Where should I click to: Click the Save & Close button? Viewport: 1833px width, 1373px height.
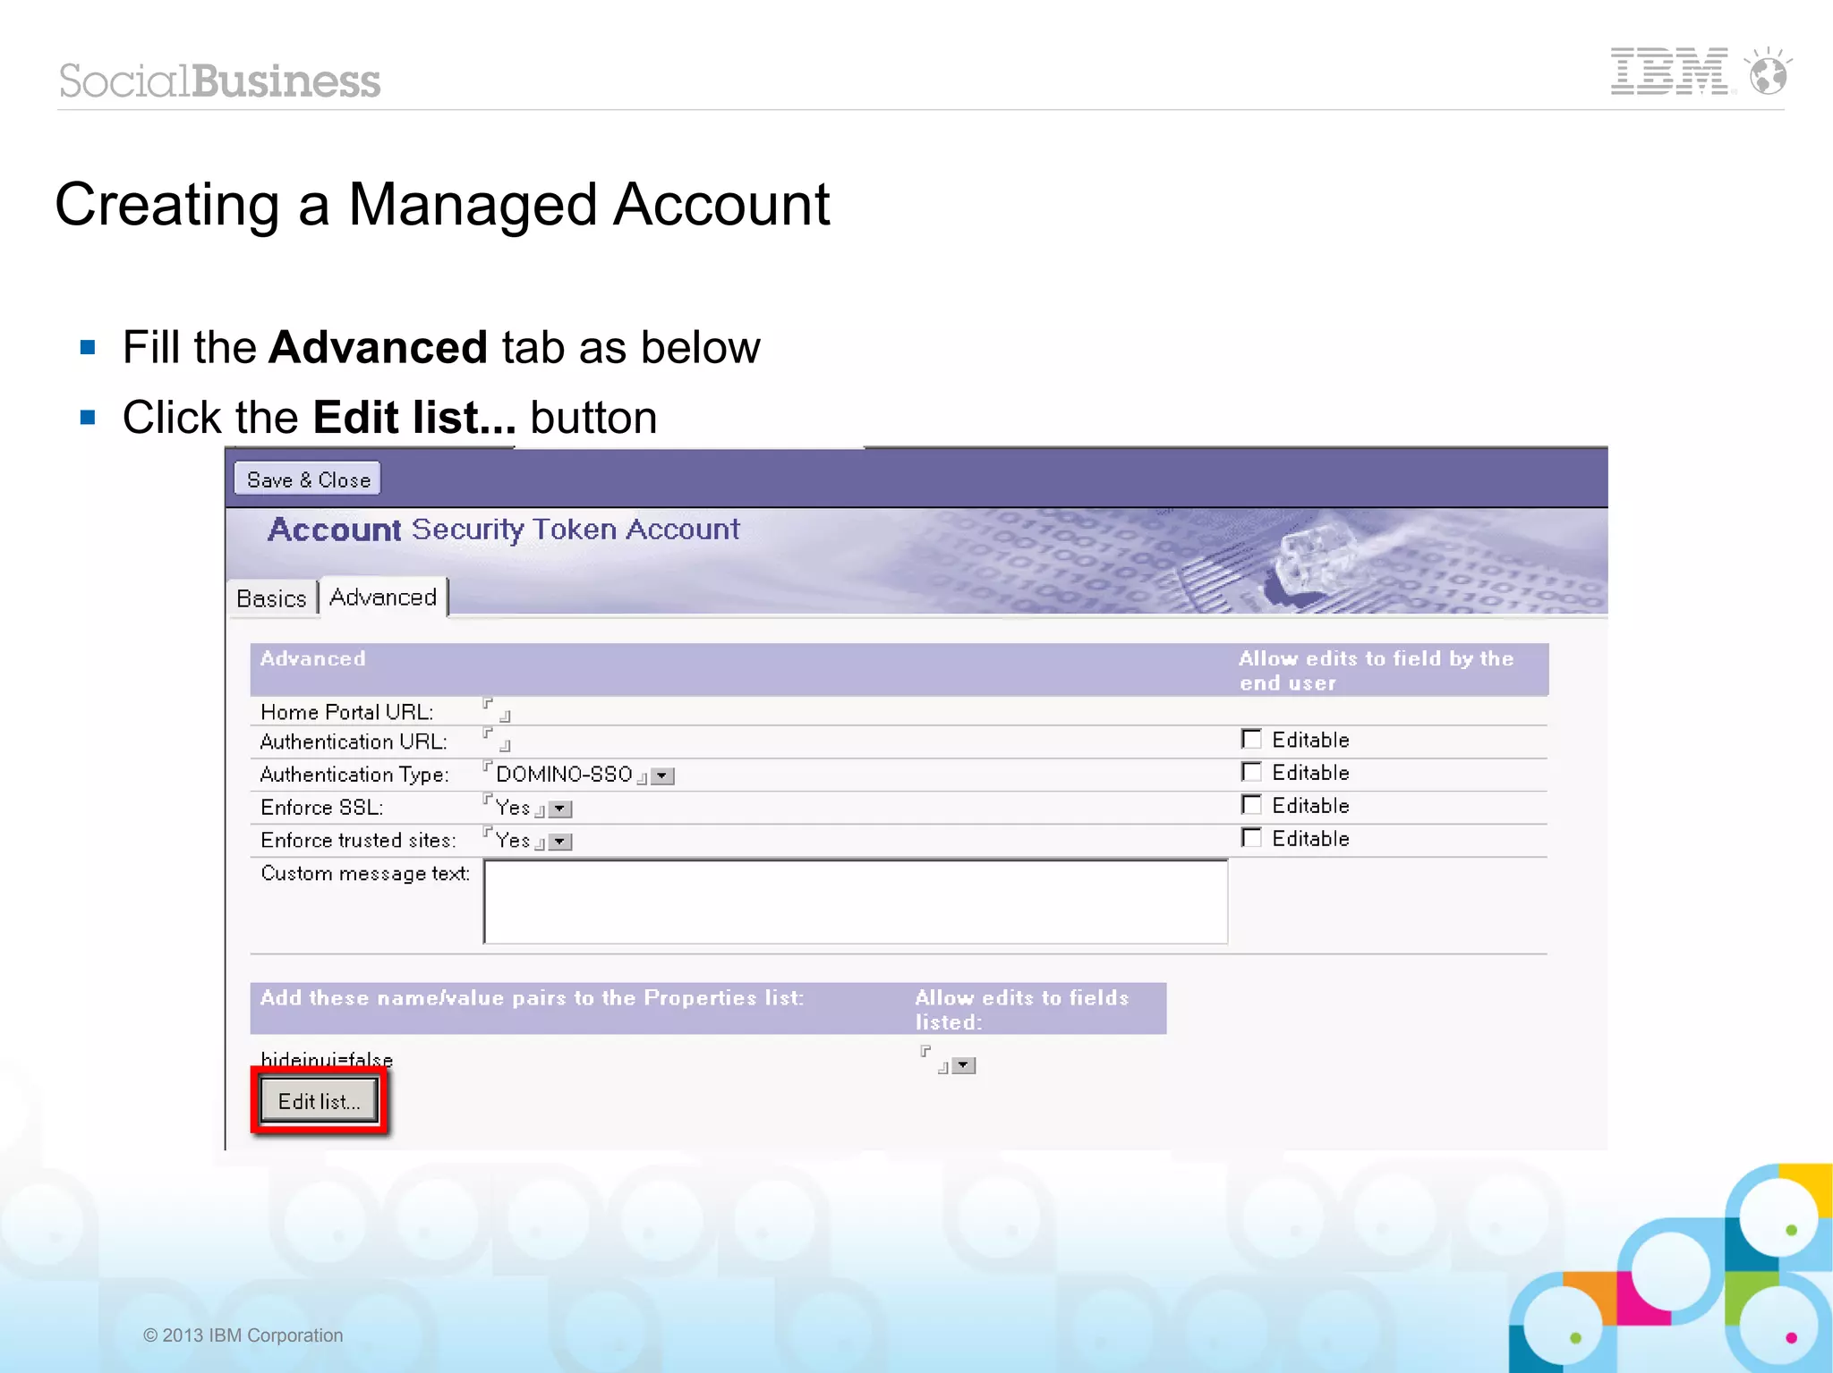[x=307, y=479]
